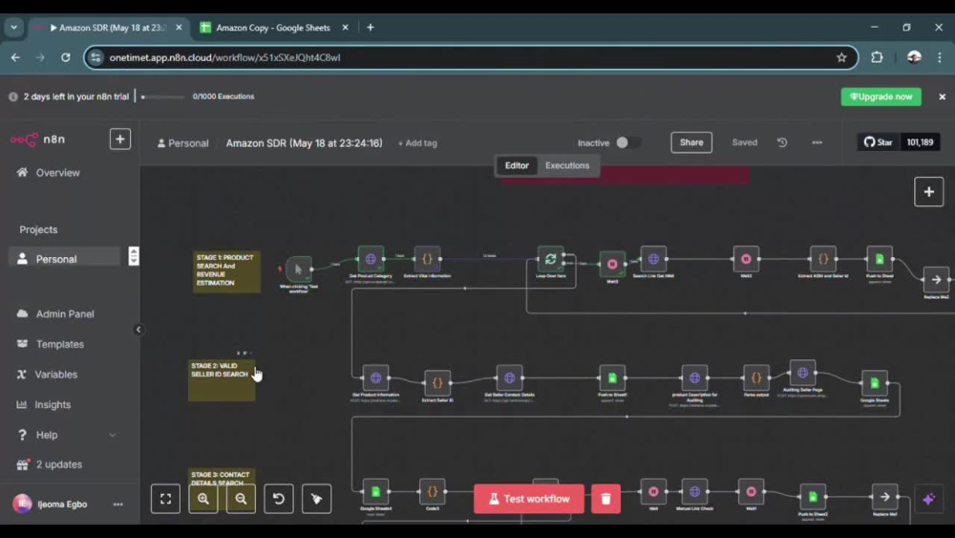Reset the canvas zoom
The height and width of the screenshot is (538, 955).
click(278, 499)
